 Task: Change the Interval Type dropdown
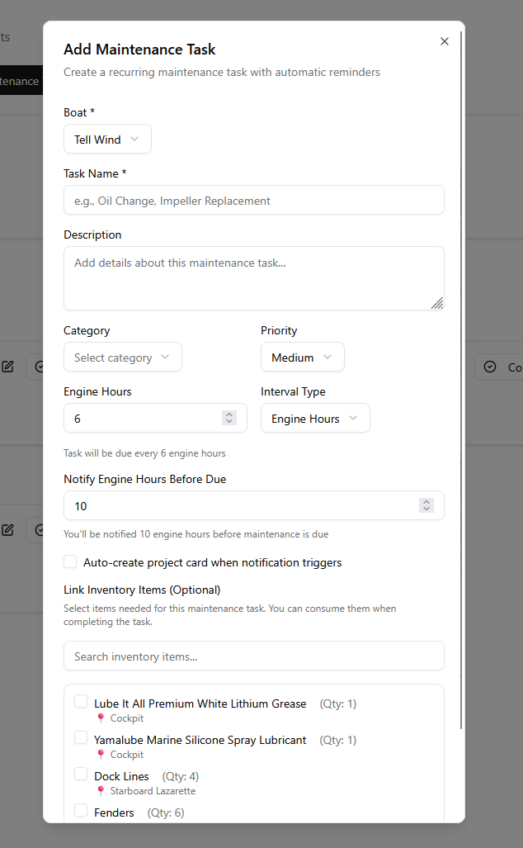pos(314,419)
